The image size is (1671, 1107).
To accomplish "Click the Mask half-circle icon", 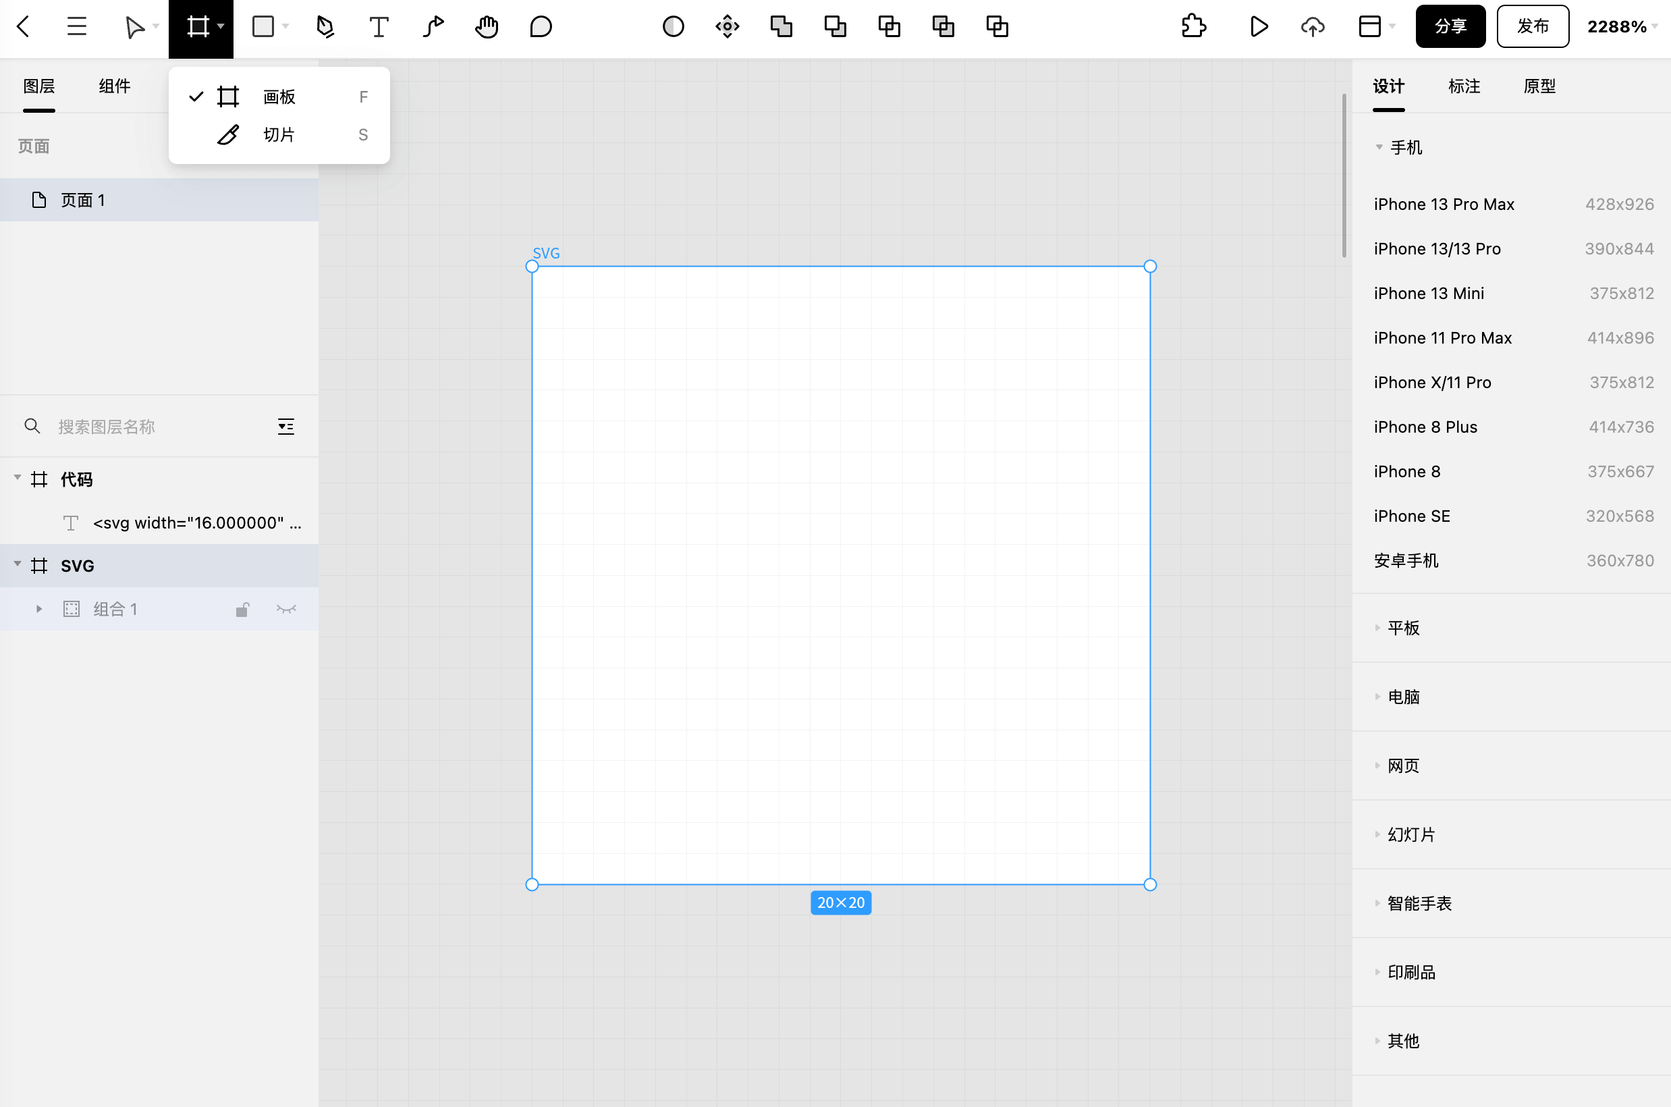I will [674, 27].
